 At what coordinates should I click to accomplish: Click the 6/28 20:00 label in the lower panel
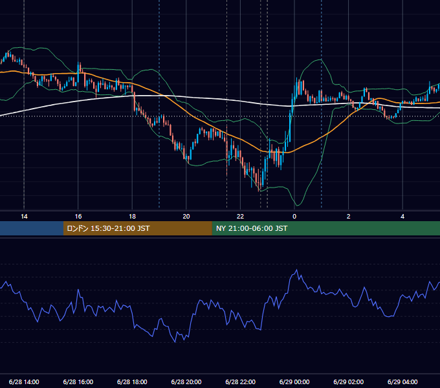(186, 382)
